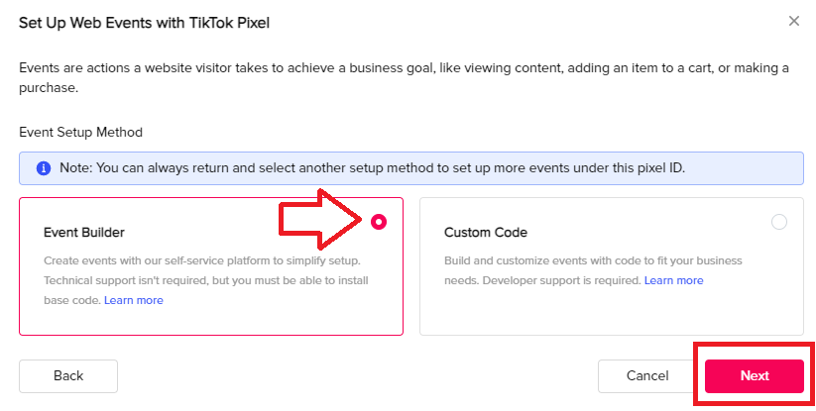
Task: Cancel the web events setup
Action: click(x=647, y=375)
